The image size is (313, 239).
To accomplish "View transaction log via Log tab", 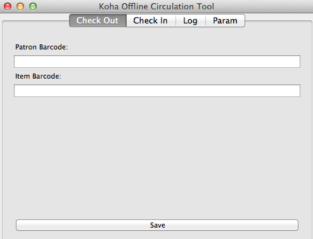I will tap(191, 21).
